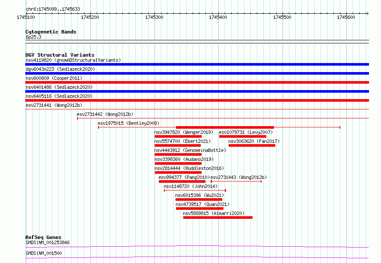The width and height of the screenshot is (381, 263).
Task: Click the nsv6401486 Sedlazeck2020 label
Action: click(x=59, y=87)
